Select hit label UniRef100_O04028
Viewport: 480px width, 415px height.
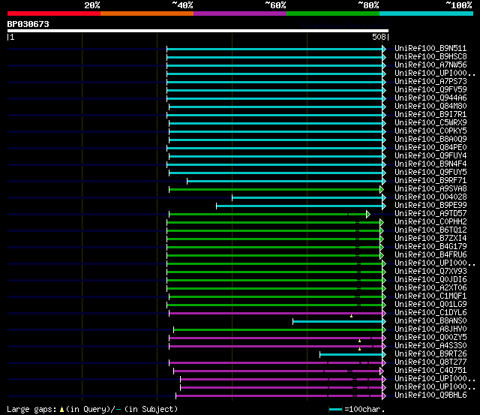click(x=430, y=197)
